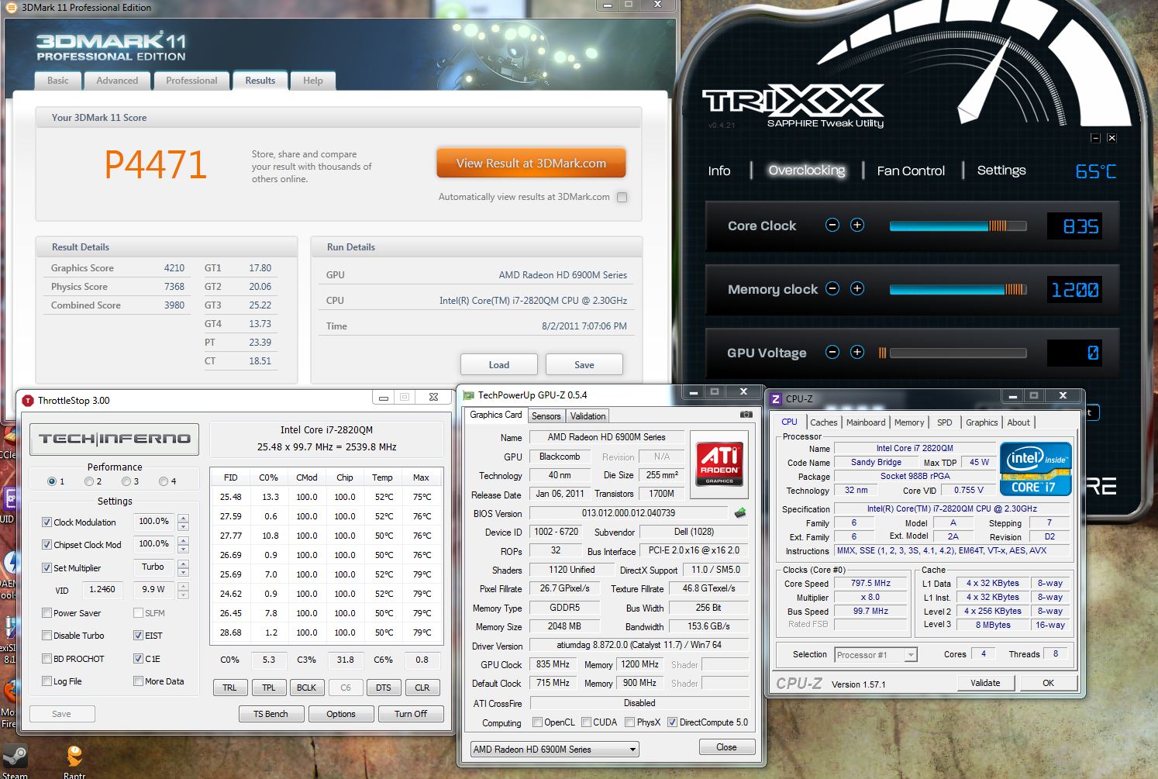The width and height of the screenshot is (1158, 779).
Task: Click the CPU-Z title bar icon
Action: pyautogui.click(x=776, y=399)
